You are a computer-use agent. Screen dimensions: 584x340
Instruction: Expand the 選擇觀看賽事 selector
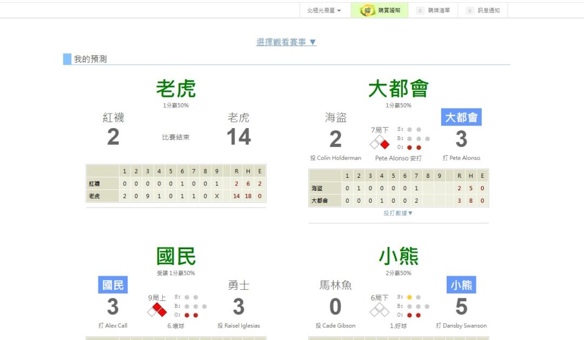(x=287, y=42)
